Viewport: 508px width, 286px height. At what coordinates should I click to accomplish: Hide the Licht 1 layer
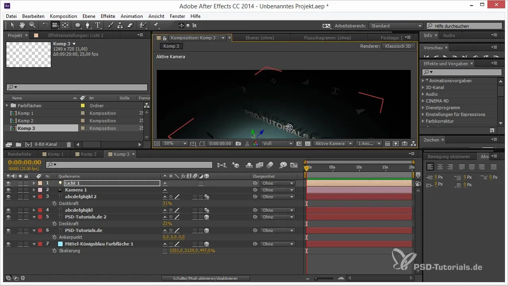click(x=9, y=183)
